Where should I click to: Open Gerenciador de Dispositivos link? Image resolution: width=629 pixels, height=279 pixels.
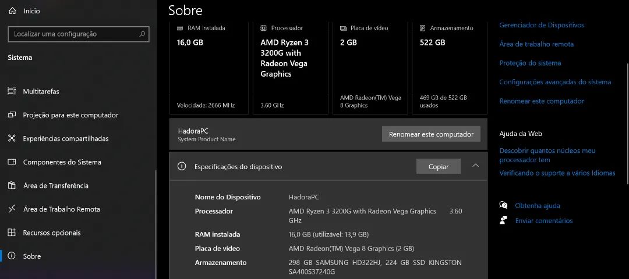542,25
